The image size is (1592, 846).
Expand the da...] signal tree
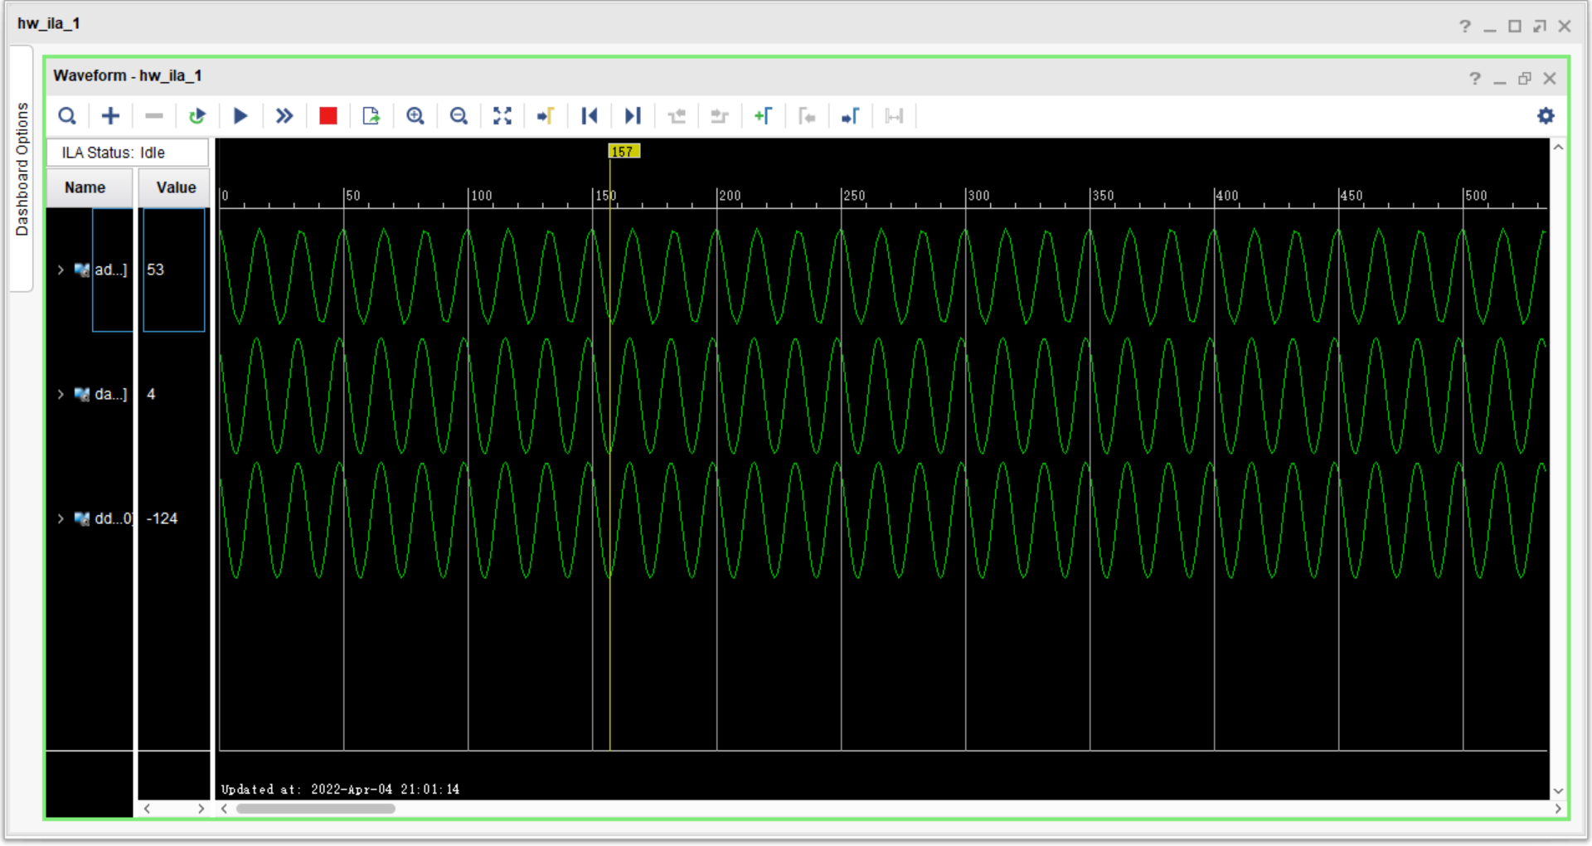coord(60,394)
